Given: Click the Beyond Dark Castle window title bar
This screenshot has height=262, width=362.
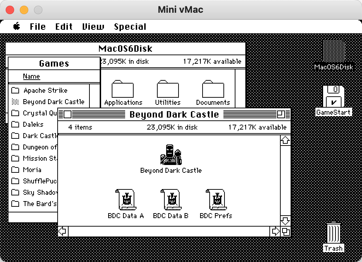Looking at the screenshot, I should click(x=174, y=114).
